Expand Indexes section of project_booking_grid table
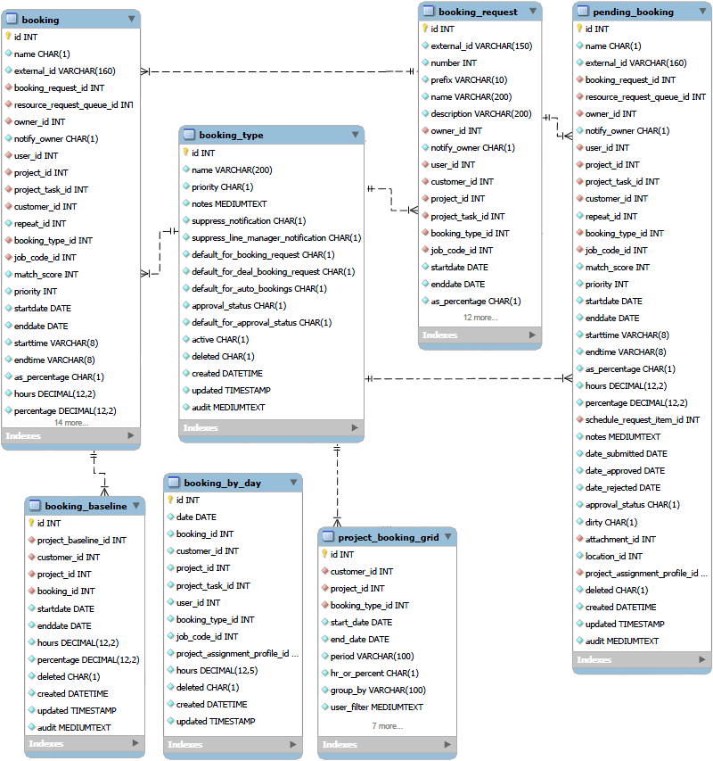This screenshot has height=761, width=713. 447,744
